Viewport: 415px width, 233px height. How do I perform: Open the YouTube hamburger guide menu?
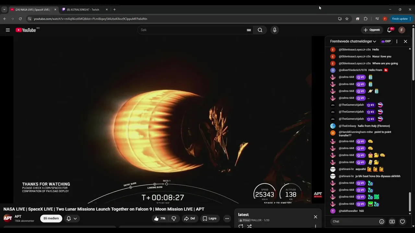click(8, 30)
